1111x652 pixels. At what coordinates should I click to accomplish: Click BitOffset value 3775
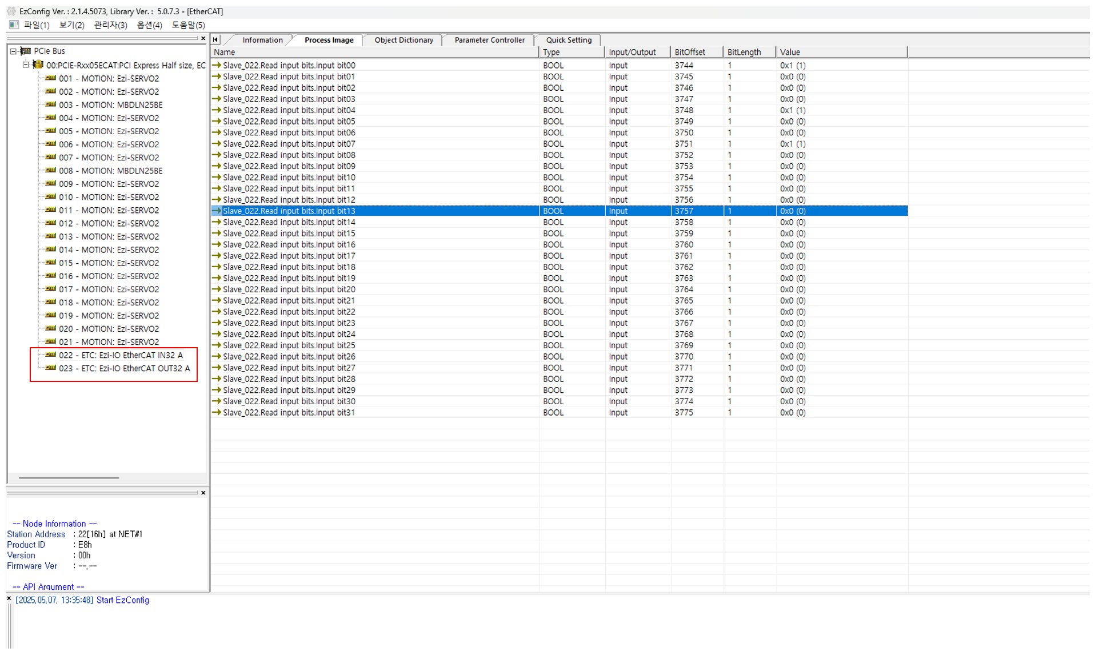coord(684,413)
